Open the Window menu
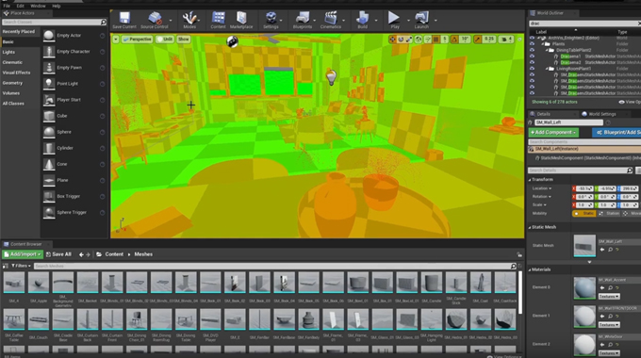 38,7
